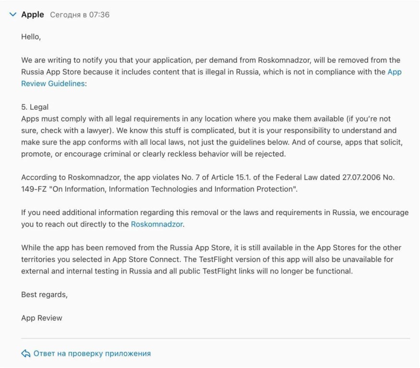This screenshot has height=368, width=420.
Task: Click the paragraph starting 'We are writing to notify'
Action: click(211, 72)
